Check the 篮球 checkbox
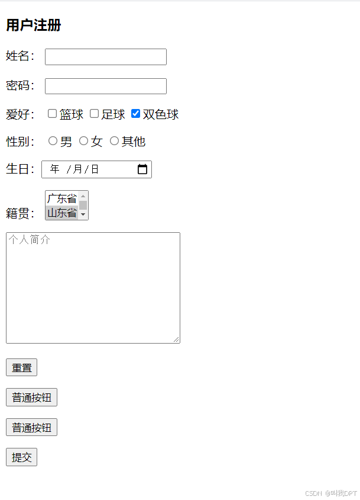This screenshot has width=360, height=500. tap(52, 114)
